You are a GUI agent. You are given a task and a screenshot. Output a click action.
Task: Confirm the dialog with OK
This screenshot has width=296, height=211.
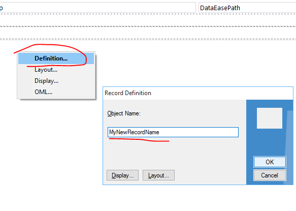270,162
